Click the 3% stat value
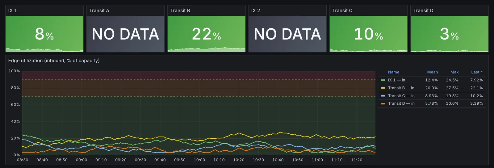The width and height of the screenshot is (494, 168). pyautogui.click(x=449, y=34)
